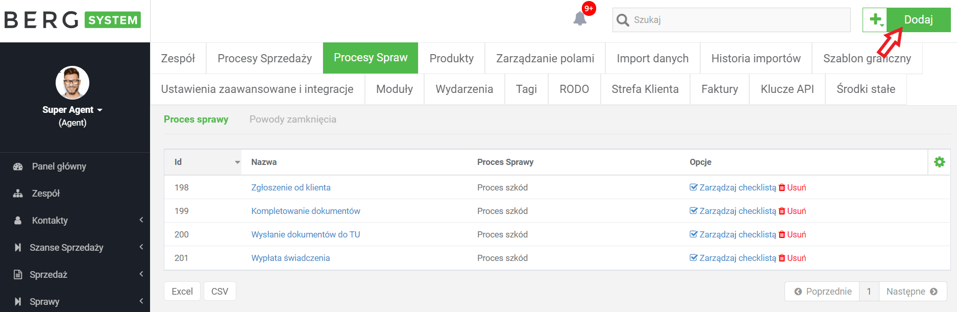
Task: Open table column settings gear icon
Action: (x=940, y=162)
